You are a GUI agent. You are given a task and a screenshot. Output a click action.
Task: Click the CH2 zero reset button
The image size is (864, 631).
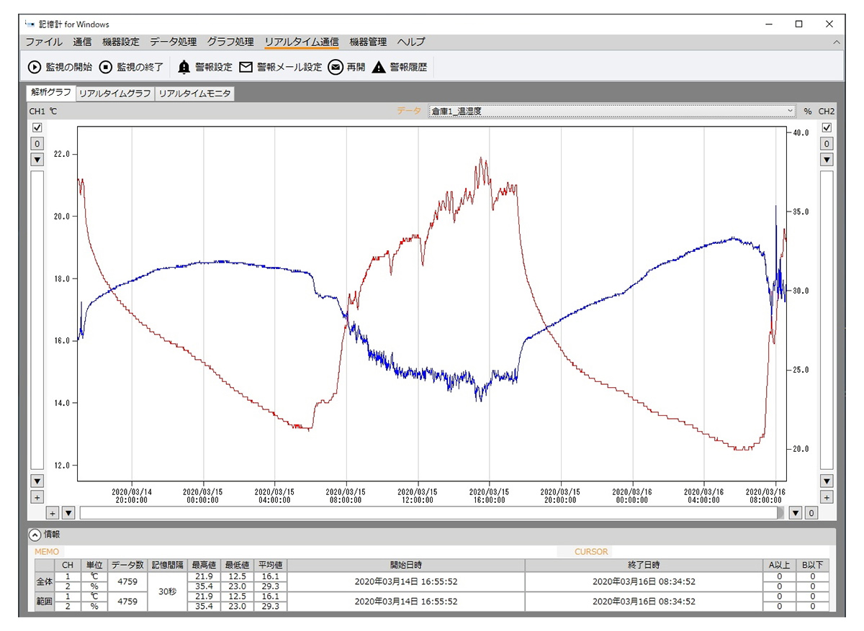827,144
